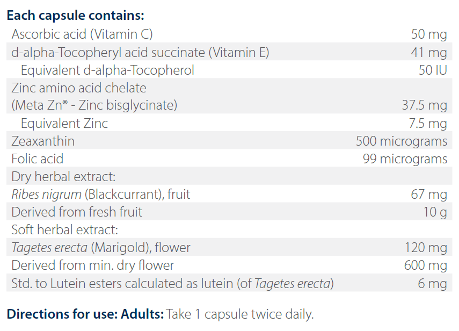Image resolution: width=459 pixels, height=331 pixels.
Task: Click the 37.5 mg zinc chelate amount
Action: 424,105
